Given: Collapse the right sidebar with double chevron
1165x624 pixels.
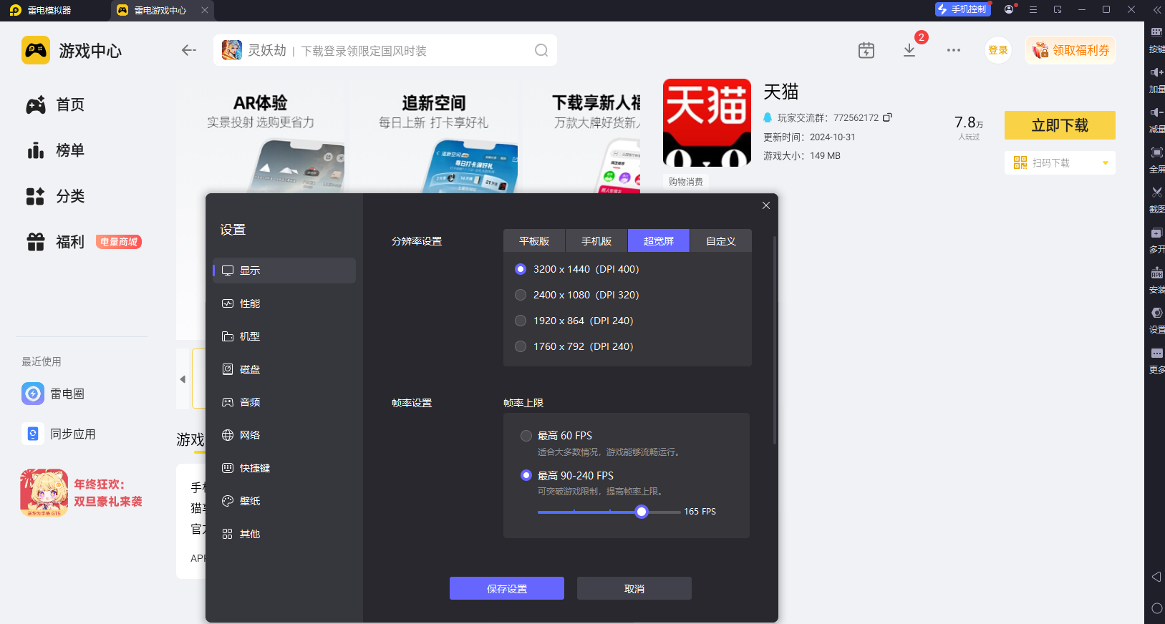Looking at the screenshot, I should 1156,10.
